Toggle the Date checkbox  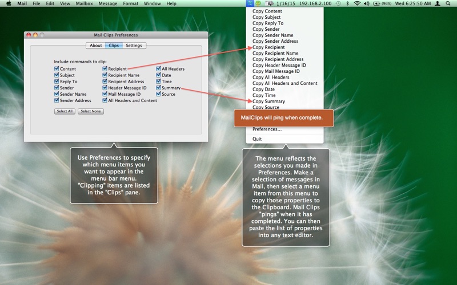pos(158,75)
